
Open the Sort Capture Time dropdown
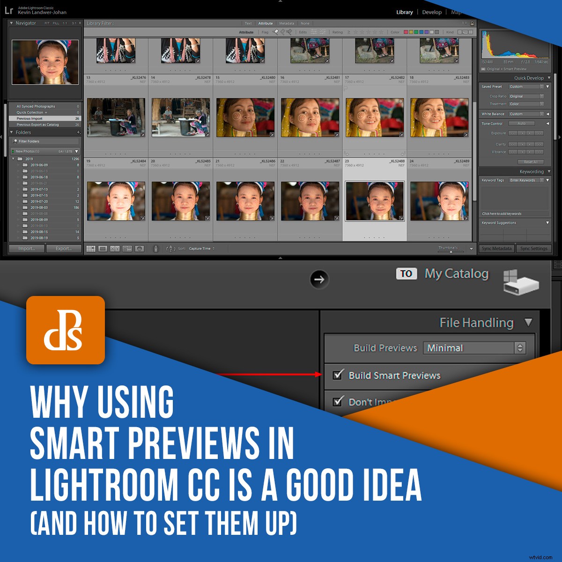pyautogui.click(x=200, y=249)
